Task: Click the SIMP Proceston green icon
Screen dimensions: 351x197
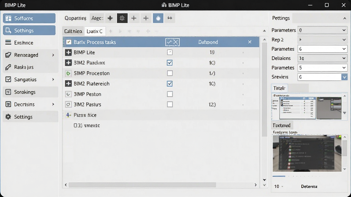Action: [68, 73]
